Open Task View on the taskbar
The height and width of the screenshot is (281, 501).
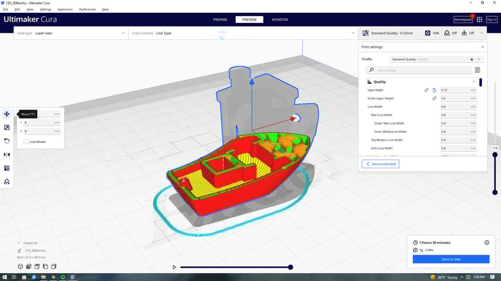(14, 277)
